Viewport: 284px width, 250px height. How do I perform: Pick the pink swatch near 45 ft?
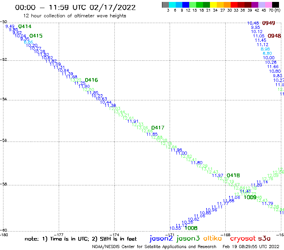point(268,5)
